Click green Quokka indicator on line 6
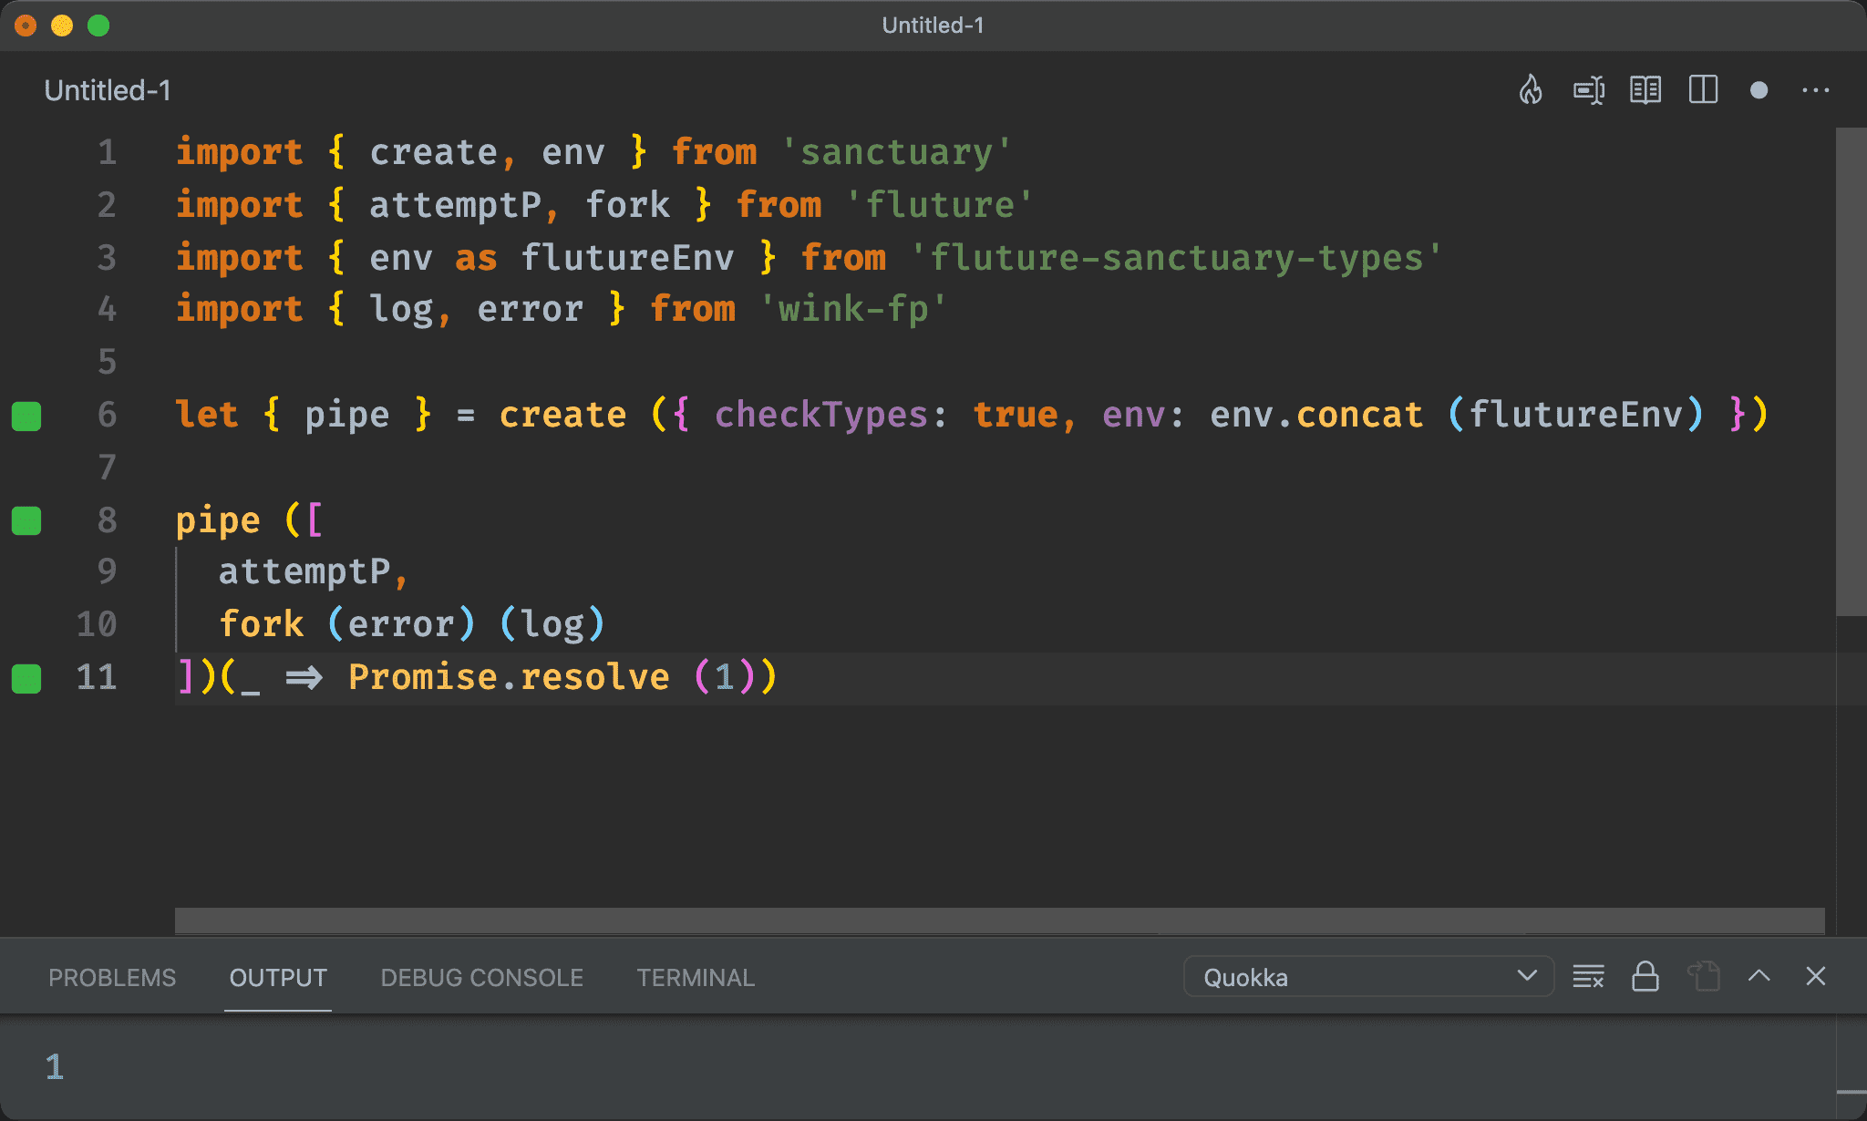This screenshot has height=1121, width=1867. click(x=26, y=416)
